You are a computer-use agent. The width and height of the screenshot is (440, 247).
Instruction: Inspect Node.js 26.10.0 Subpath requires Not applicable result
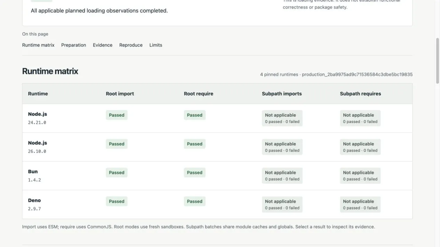click(360, 147)
